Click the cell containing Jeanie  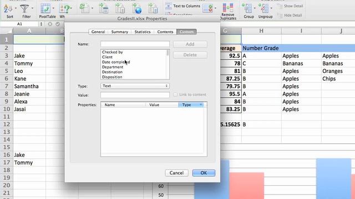[29, 94]
